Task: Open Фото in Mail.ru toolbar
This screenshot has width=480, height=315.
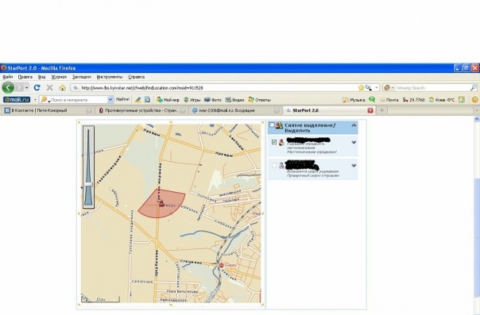Action: [x=213, y=100]
